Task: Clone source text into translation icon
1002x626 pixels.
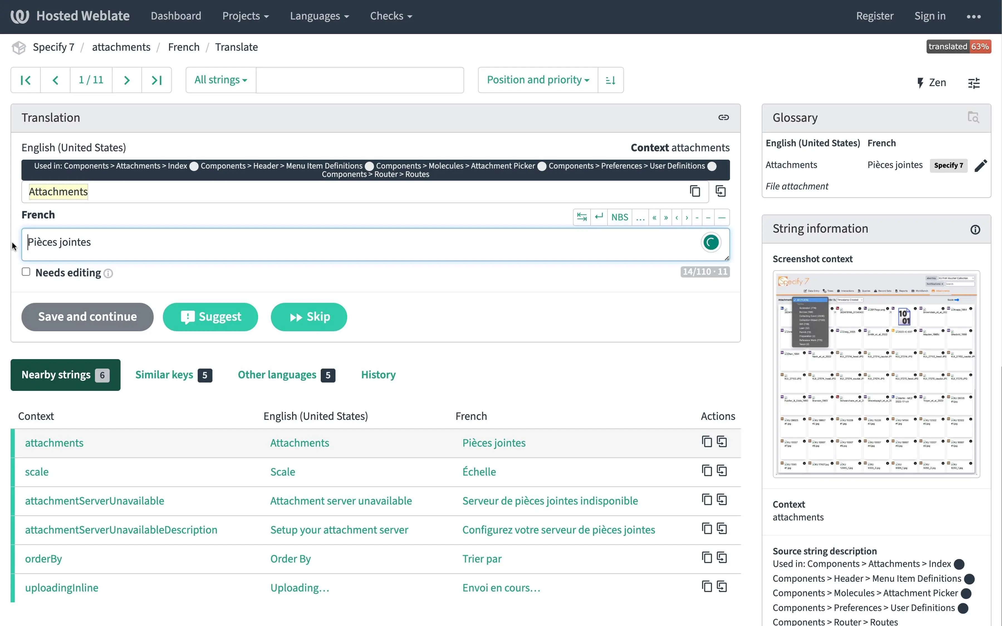Action: (x=720, y=191)
